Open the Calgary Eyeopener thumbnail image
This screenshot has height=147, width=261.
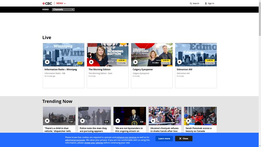point(152,55)
